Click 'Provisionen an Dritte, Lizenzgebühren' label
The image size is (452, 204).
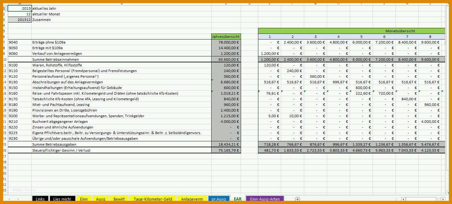[x=65, y=110]
